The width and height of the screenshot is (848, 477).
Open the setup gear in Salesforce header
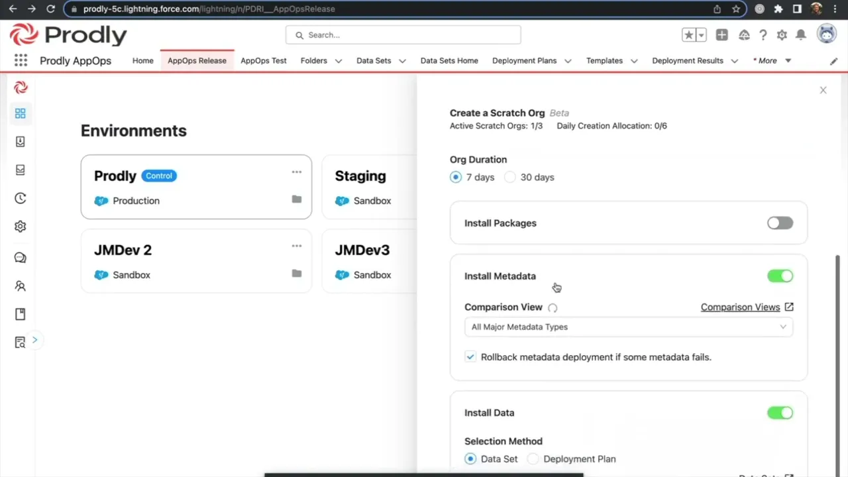[782, 35]
